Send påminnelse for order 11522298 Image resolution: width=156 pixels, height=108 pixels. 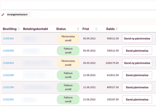pos(137,87)
